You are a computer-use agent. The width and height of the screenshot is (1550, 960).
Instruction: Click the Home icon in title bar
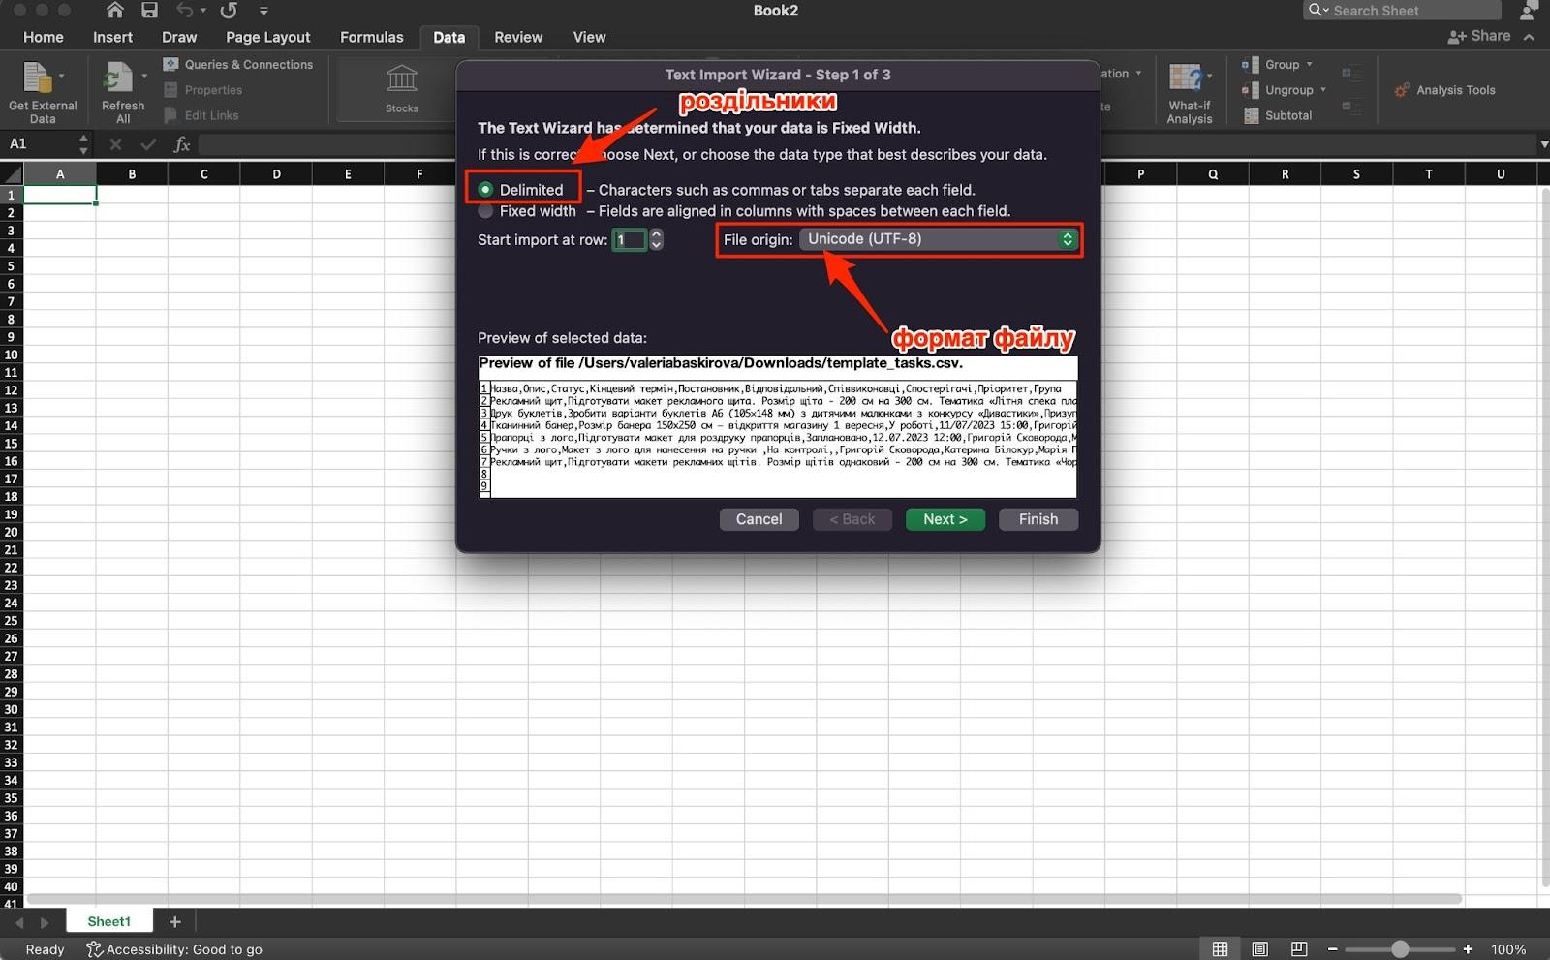114,11
